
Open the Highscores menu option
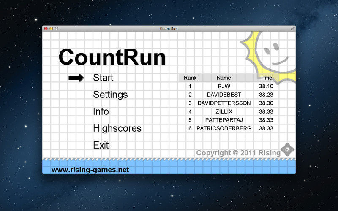(117, 128)
